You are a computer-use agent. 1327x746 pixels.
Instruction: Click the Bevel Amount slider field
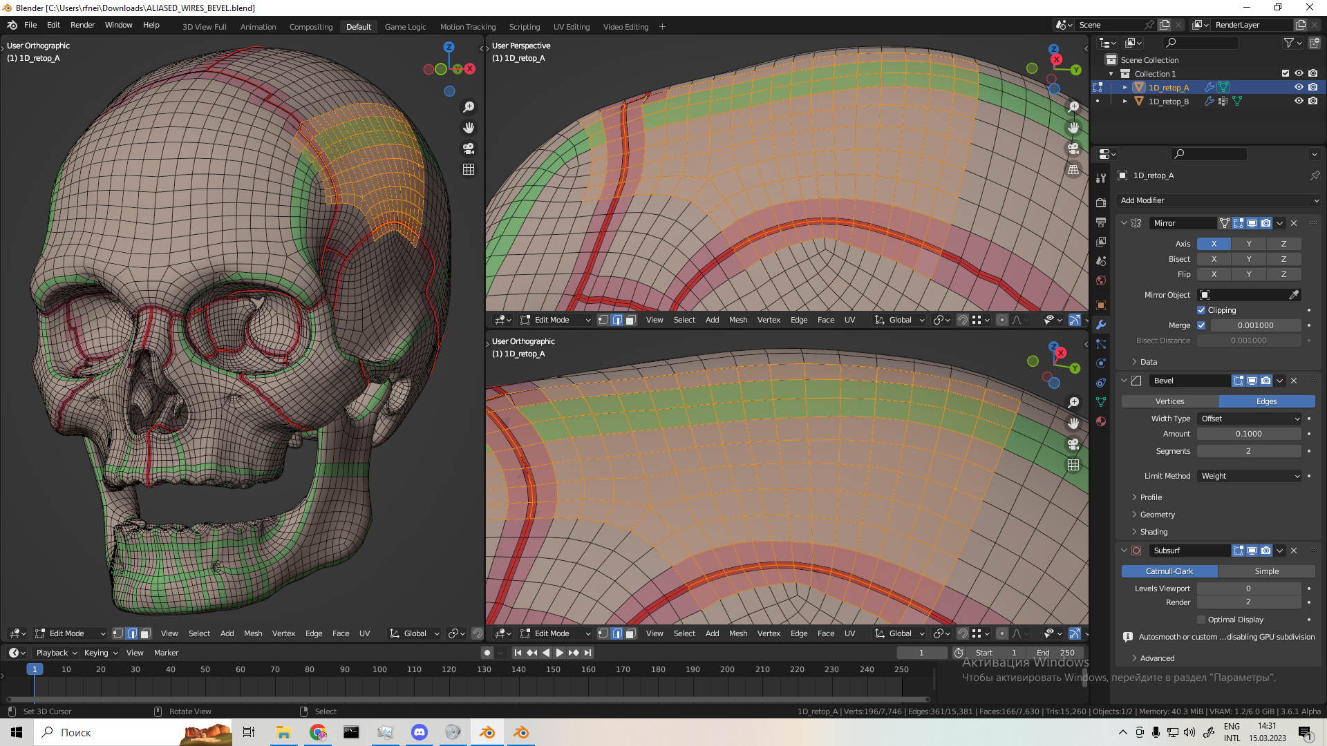click(1249, 434)
